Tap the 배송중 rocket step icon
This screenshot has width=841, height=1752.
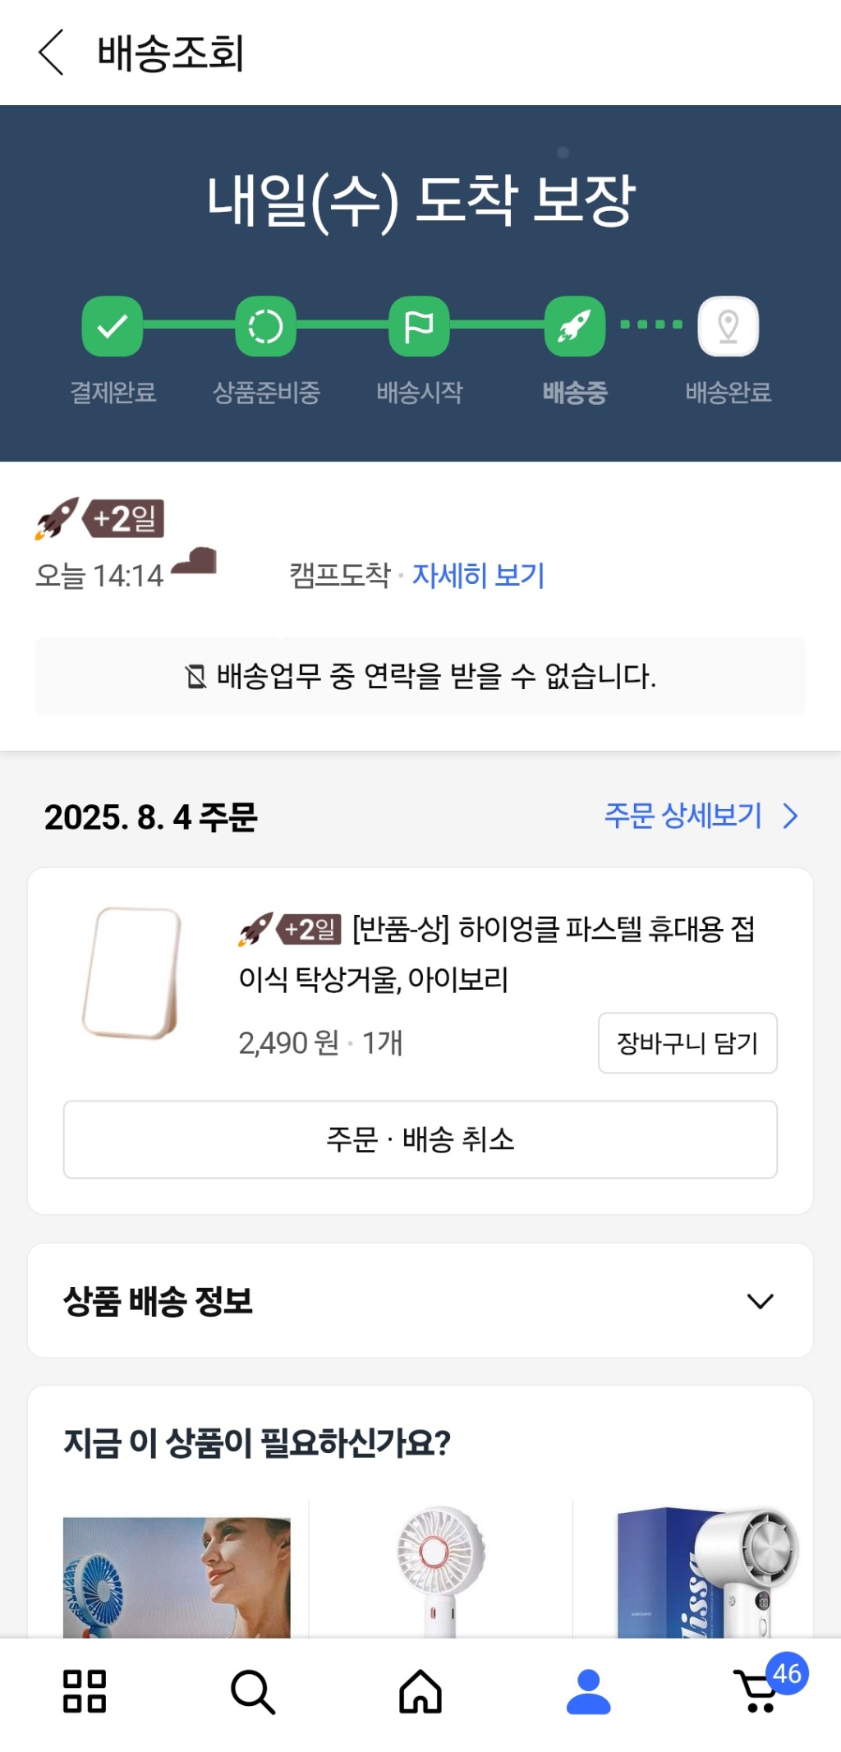tap(575, 326)
